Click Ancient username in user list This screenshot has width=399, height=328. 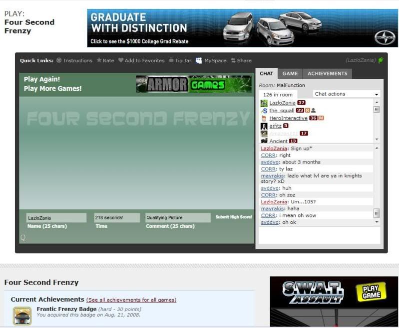coord(278,141)
